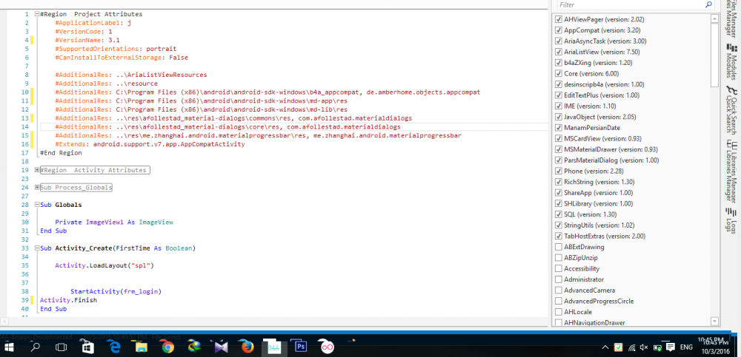Screen dimensions: 741x357
Task: Expand the Sub Process_Globals block
Action: coord(37,188)
